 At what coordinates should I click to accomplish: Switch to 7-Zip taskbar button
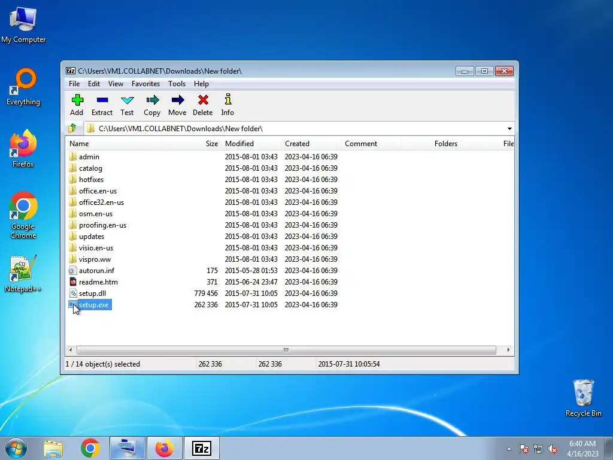[x=201, y=448]
